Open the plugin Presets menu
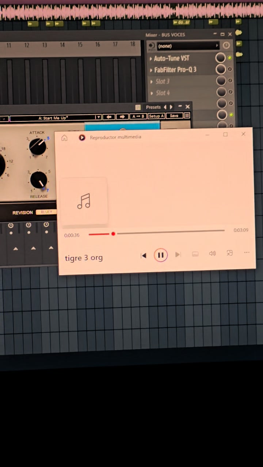The image size is (263, 467). [153, 107]
